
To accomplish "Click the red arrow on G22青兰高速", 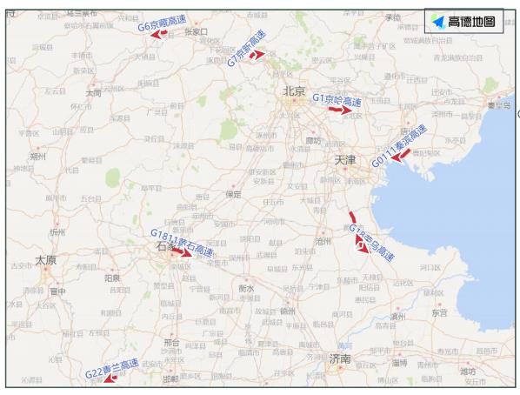I will [110, 378].
